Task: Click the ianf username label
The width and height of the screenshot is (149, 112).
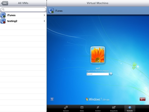Action: coord(98,68)
